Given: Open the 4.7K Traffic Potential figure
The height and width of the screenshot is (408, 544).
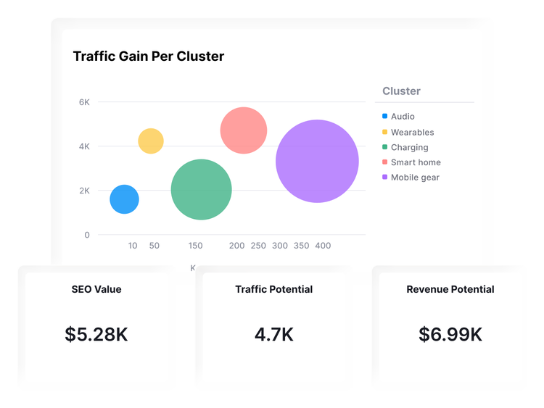Looking at the screenshot, I should click(x=273, y=334).
